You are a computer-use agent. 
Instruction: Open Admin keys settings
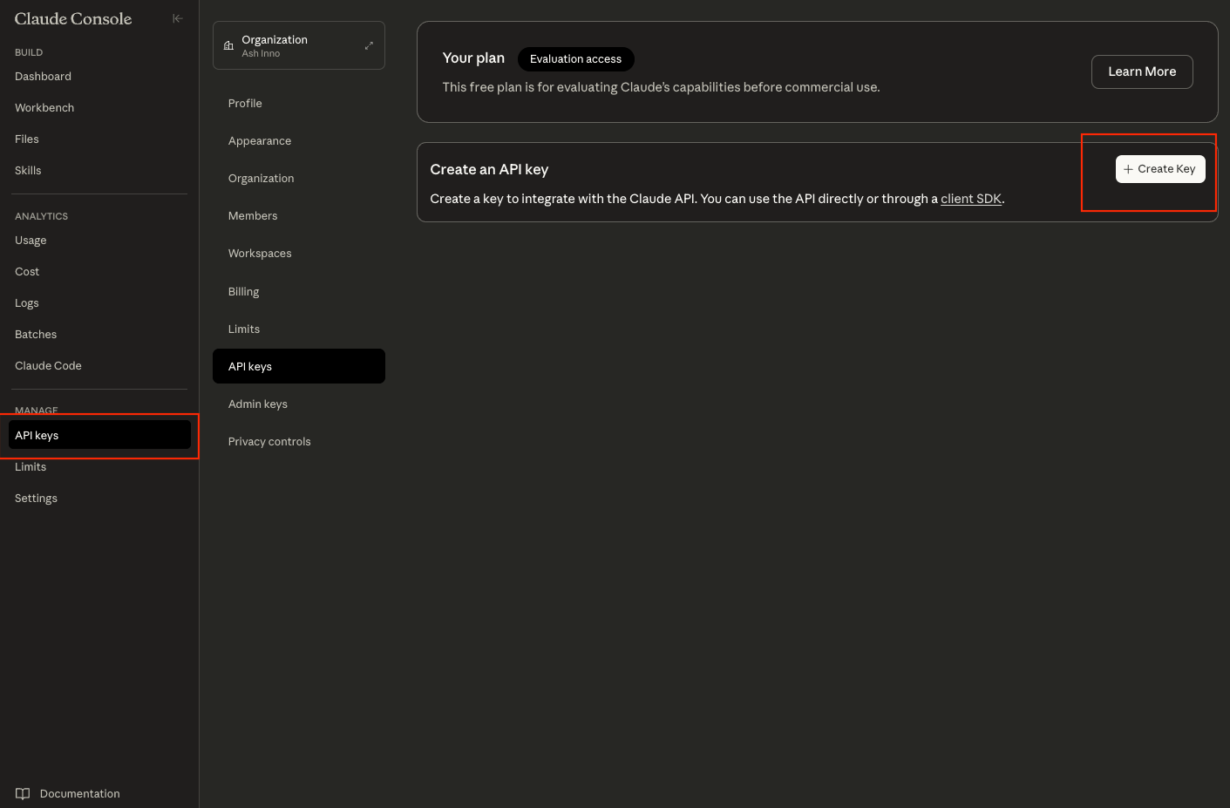tap(258, 404)
